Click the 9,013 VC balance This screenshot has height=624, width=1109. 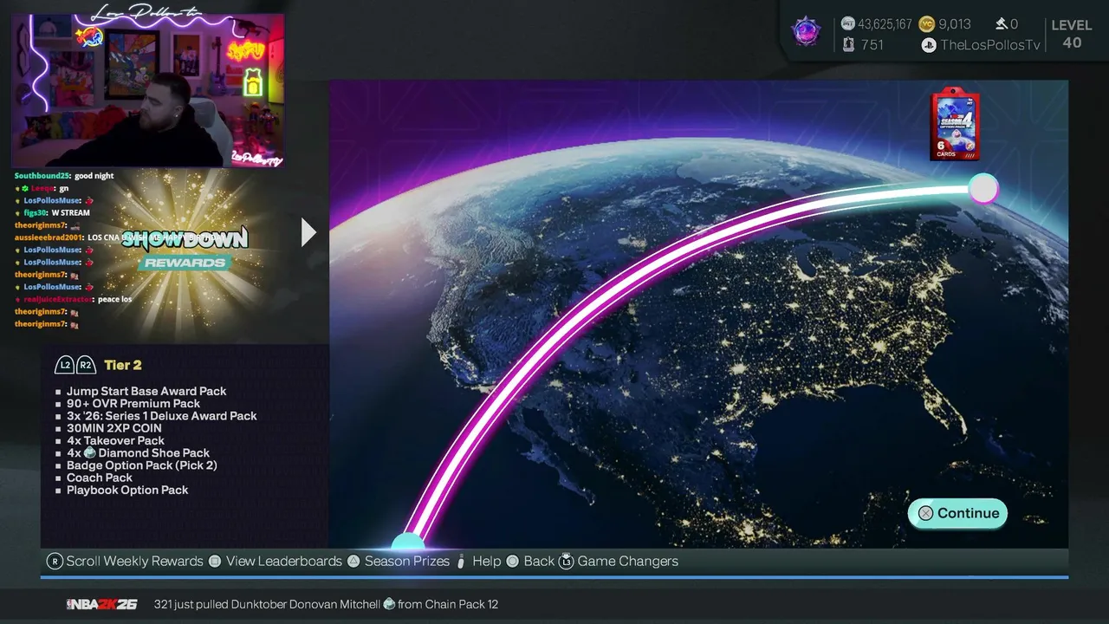pyautogui.click(x=955, y=24)
